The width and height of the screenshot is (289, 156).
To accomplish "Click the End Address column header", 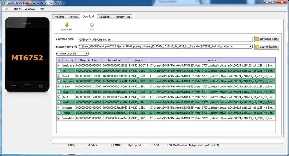I will 115,60.
